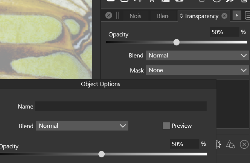The height and width of the screenshot is (163, 250).
Task: Click the circled X icon in bottom bar
Action: coord(244,144)
